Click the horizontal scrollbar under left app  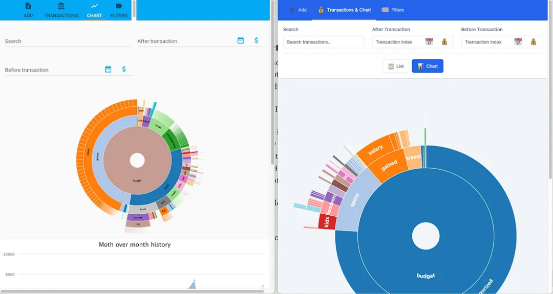(x=132, y=291)
